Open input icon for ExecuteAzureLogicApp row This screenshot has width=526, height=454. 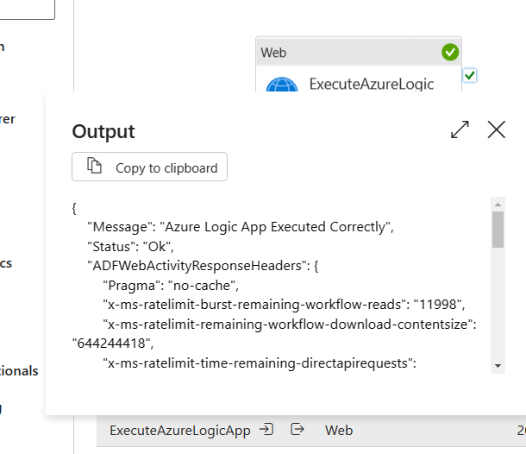(266, 430)
